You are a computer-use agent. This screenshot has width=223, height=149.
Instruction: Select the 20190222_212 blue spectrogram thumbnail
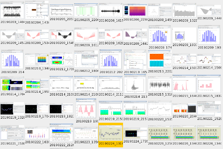61,133
